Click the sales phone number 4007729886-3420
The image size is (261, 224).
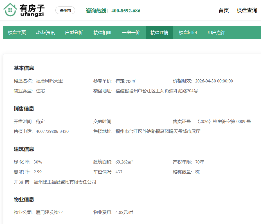52,131
